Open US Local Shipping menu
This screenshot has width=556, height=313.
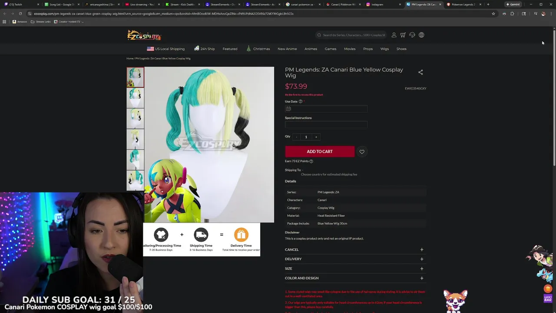pos(166,49)
